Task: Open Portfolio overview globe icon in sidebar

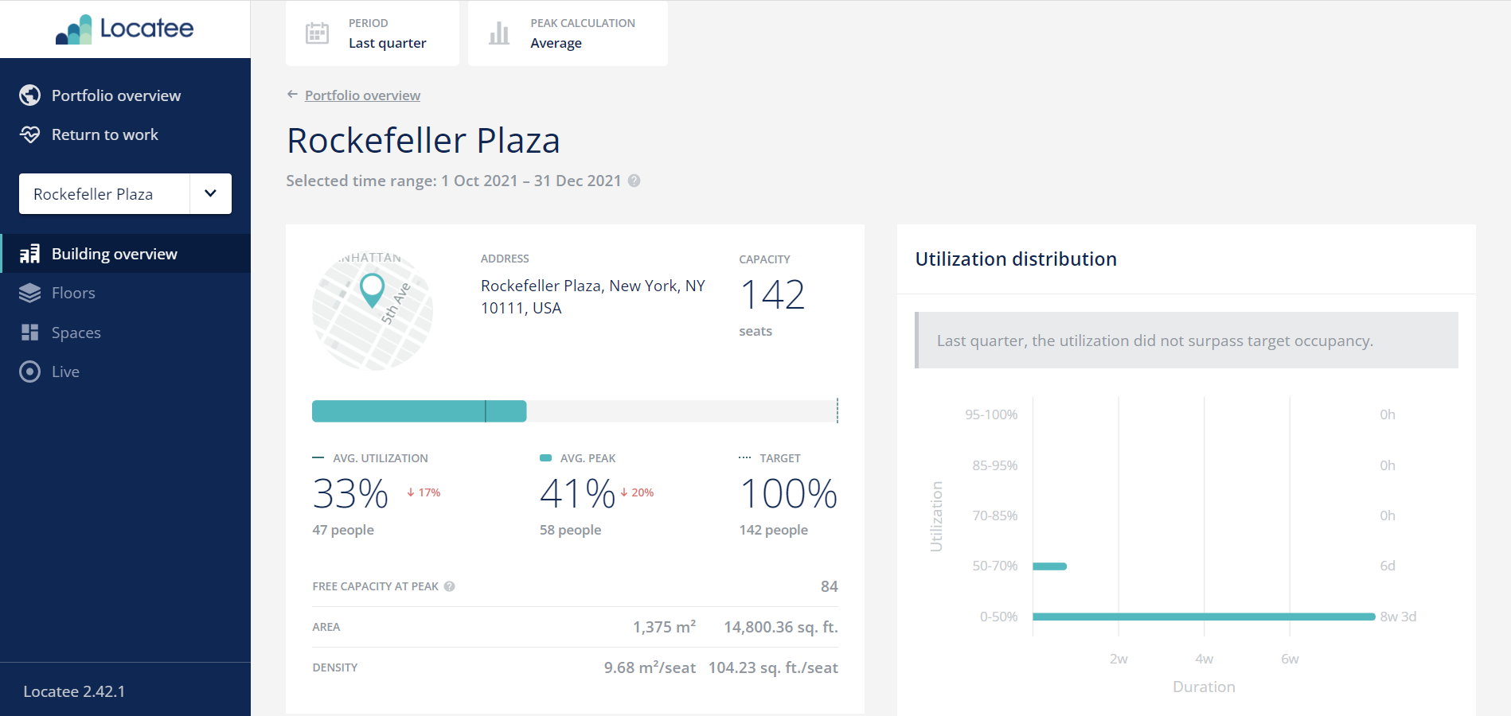Action: [x=30, y=95]
